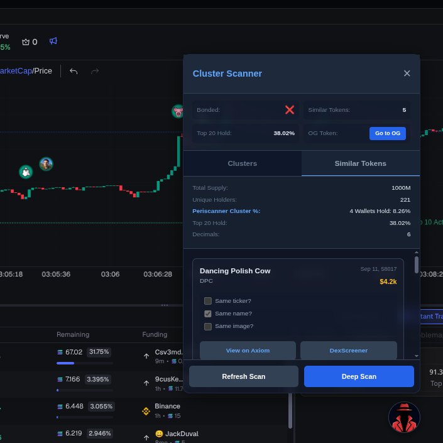Screen dimensions: 443x443
Task: Click the red hooded spy avatar icon
Action: 404,417
